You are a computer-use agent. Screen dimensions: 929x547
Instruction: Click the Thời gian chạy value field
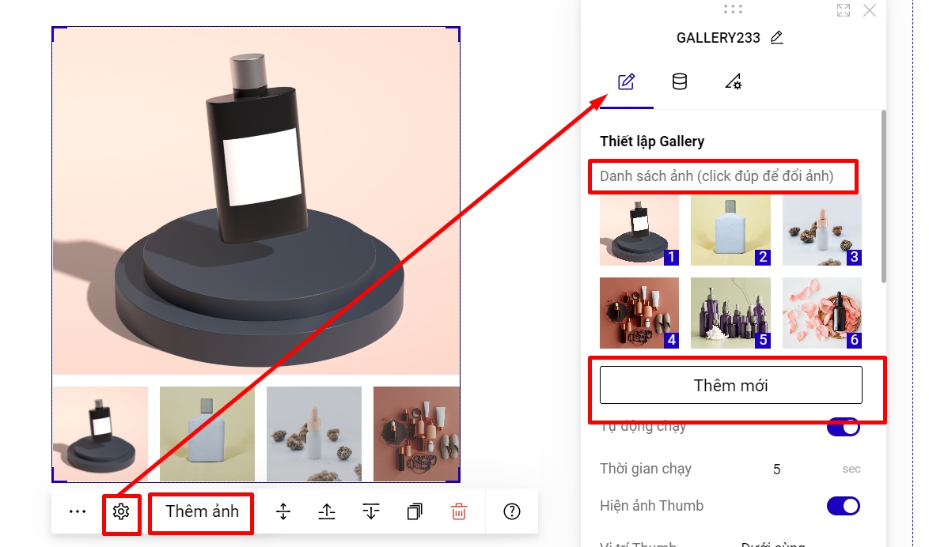pos(776,469)
